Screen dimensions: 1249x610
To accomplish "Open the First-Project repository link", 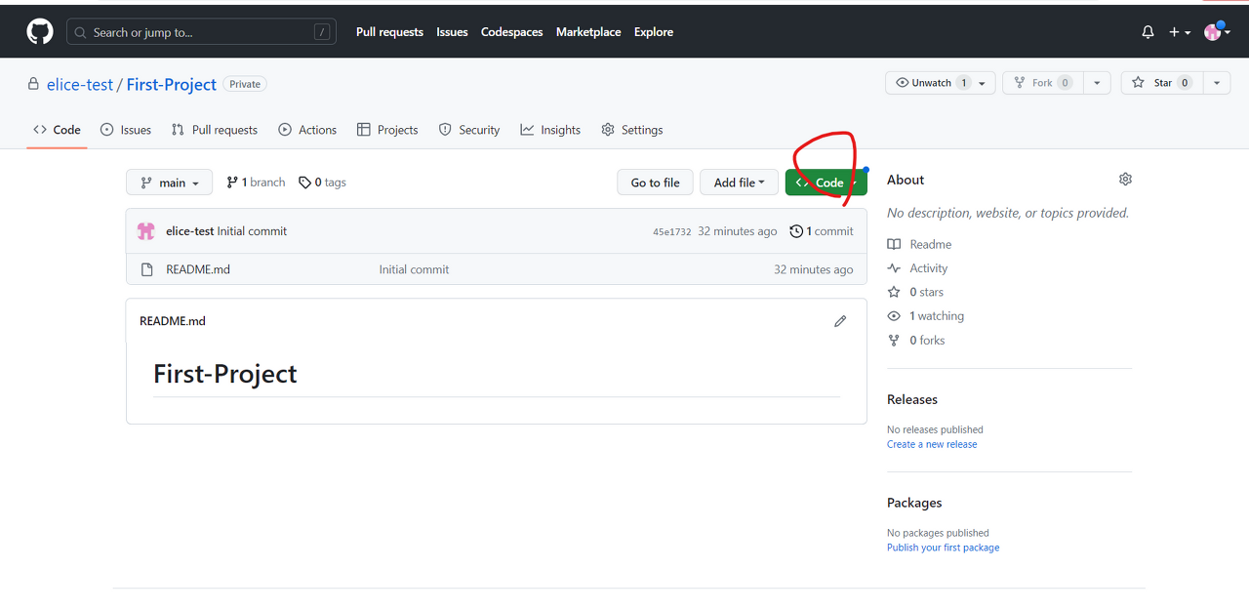I will (x=172, y=85).
